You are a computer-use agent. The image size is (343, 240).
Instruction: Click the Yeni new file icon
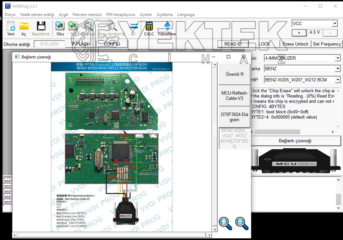tap(11, 26)
